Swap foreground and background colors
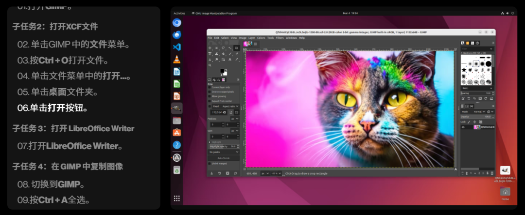Image resolution: width=525 pixels, height=215 pixels. pyautogui.click(x=227, y=70)
